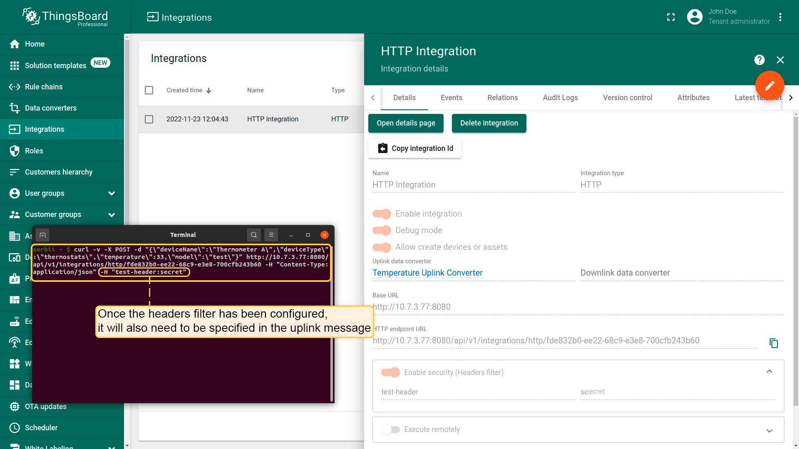Screen dimensions: 799x449
Task: Click the test-header field
Action: (478, 392)
